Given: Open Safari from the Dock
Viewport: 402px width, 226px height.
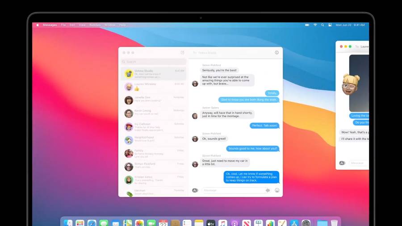Looking at the screenshot, I should [x=92, y=223].
